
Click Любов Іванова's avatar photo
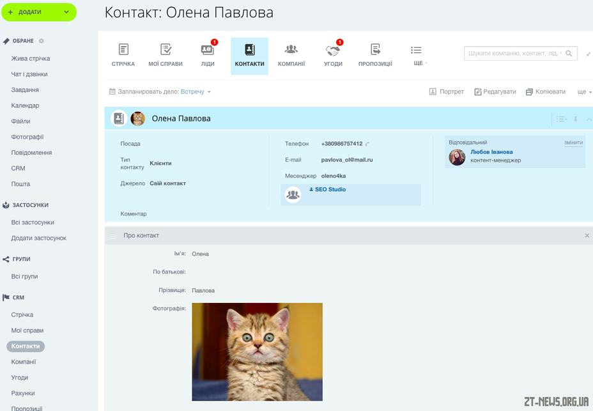tap(457, 157)
